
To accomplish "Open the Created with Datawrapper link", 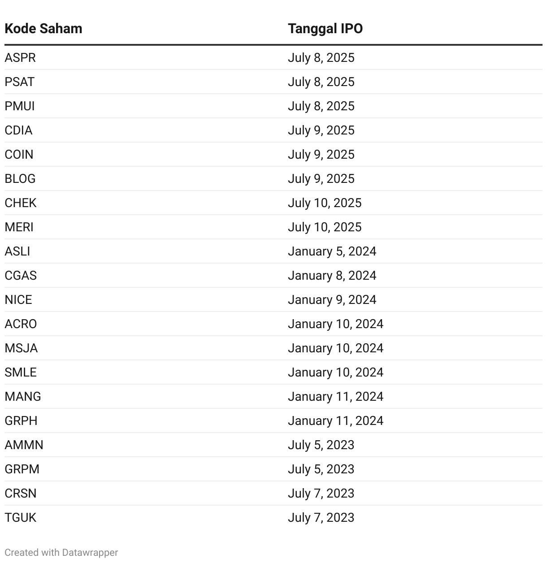I will (x=61, y=552).
